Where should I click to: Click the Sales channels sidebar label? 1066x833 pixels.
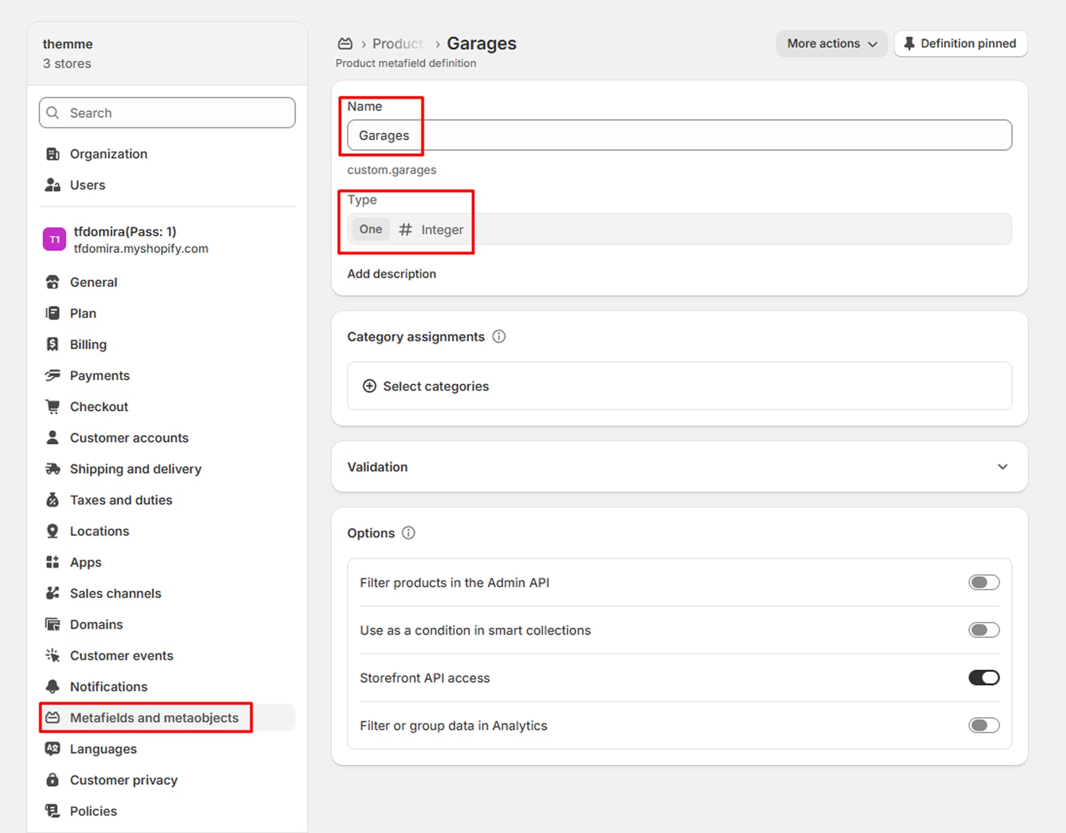115,593
